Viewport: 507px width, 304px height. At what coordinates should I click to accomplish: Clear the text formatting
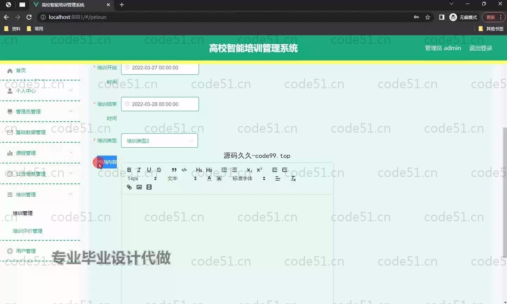(x=293, y=178)
